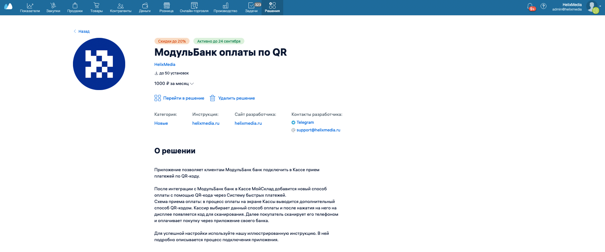Open the helixmedia.ru developer site link
Screen dimensions: 605x252
[x=248, y=123]
